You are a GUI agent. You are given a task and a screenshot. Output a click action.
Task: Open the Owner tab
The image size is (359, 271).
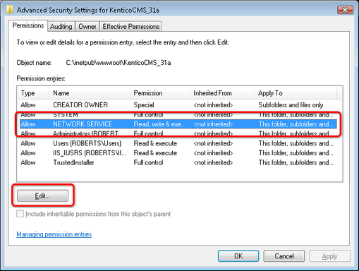[87, 26]
